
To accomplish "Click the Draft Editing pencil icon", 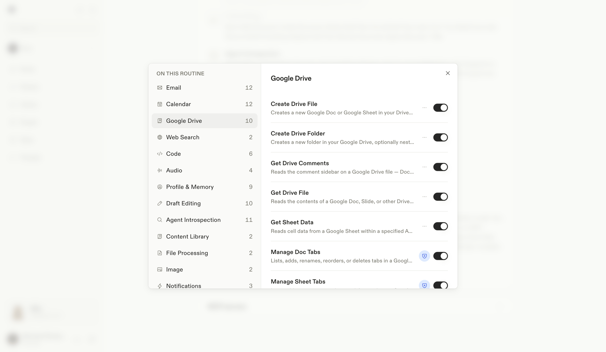I will coord(160,203).
